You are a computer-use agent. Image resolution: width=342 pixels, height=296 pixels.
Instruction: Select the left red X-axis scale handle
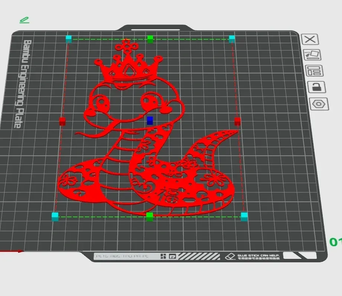[62, 121]
